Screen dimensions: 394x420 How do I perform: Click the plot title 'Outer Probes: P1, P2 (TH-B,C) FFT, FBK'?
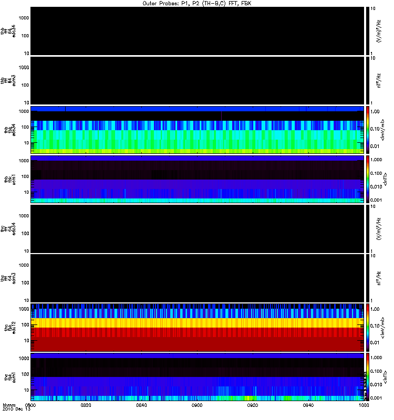(197, 3)
